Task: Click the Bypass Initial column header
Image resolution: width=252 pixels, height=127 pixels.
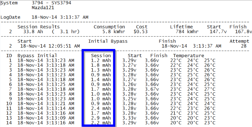Action: [37, 56]
